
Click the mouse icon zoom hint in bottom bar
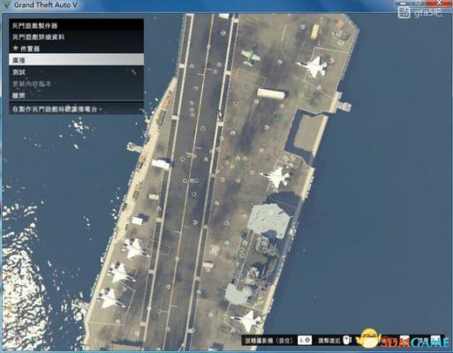tap(347, 340)
